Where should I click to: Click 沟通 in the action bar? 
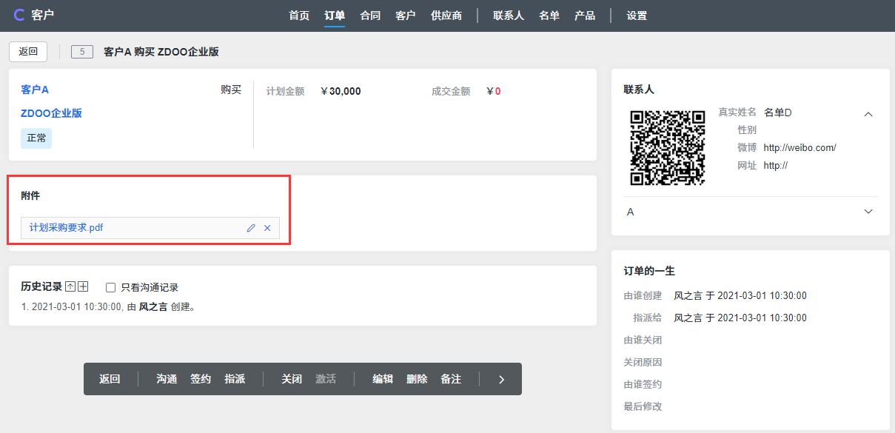click(x=167, y=379)
